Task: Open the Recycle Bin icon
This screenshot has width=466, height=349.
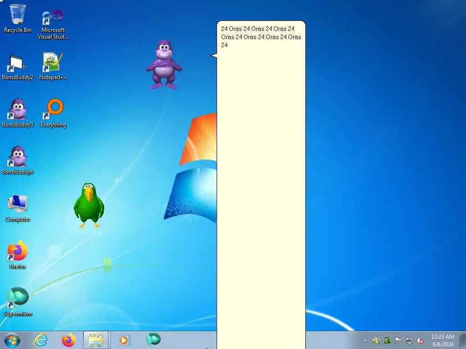Action: 18,18
